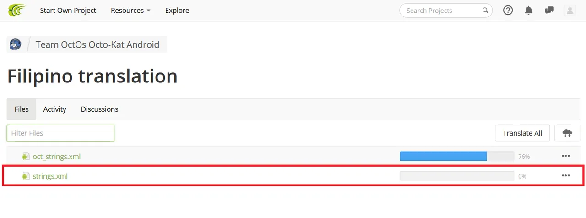Viewport: 586px width, 218px height.
Task: Click the Android icon beside strings.xml
Action: [25, 176]
